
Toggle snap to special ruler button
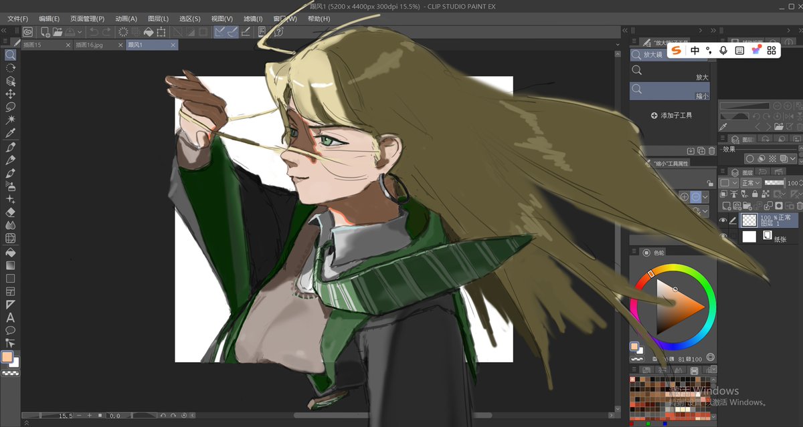point(232,31)
